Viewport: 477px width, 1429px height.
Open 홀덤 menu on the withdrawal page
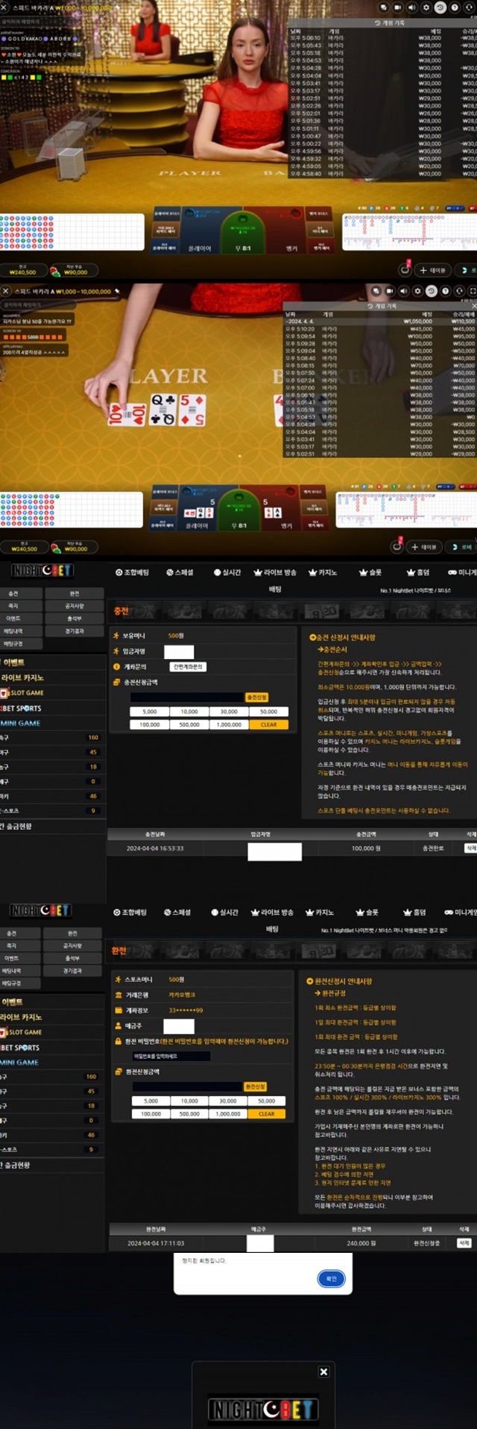[416, 912]
